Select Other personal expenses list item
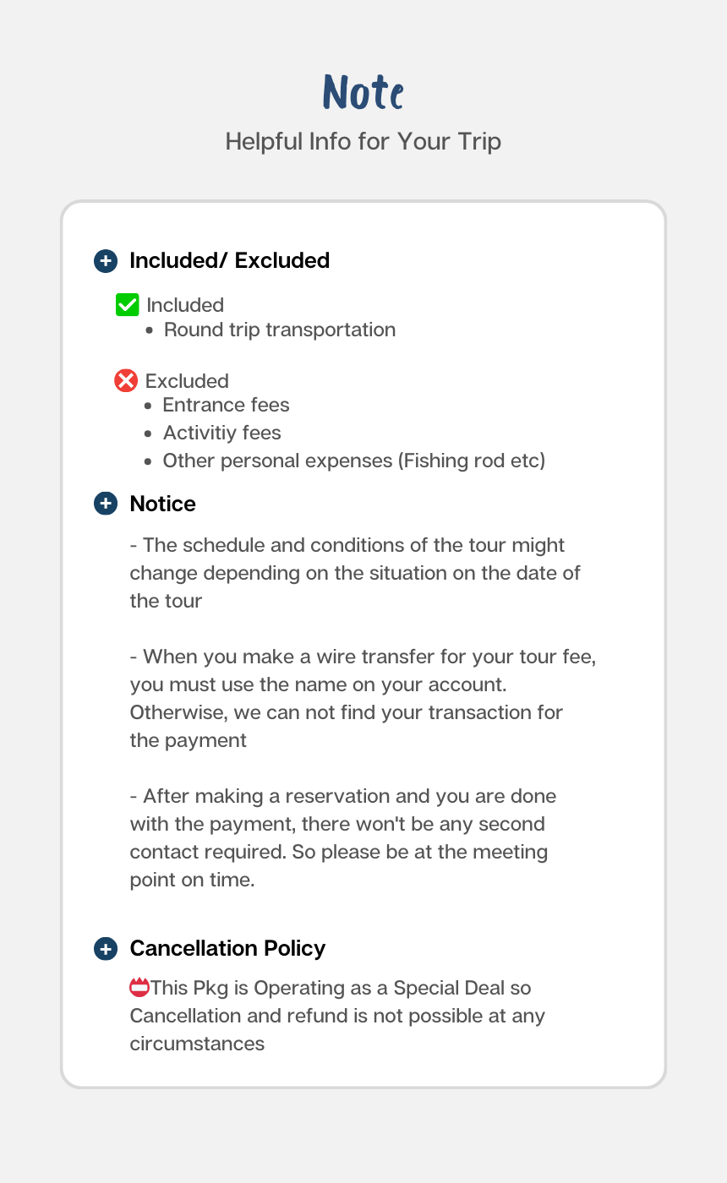Image resolution: width=727 pixels, height=1183 pixels. click(353, 461)
